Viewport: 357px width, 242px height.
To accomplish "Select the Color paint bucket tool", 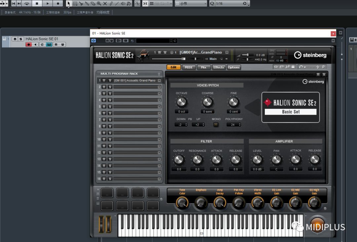I will pos(129,3).
